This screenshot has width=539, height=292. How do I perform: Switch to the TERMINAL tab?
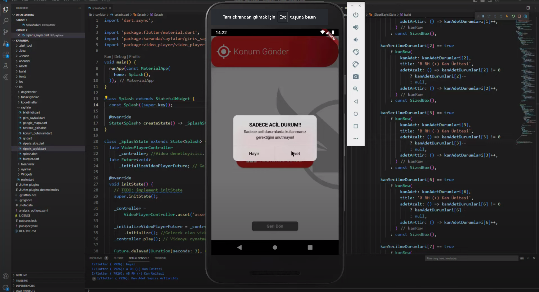(160, 258)
